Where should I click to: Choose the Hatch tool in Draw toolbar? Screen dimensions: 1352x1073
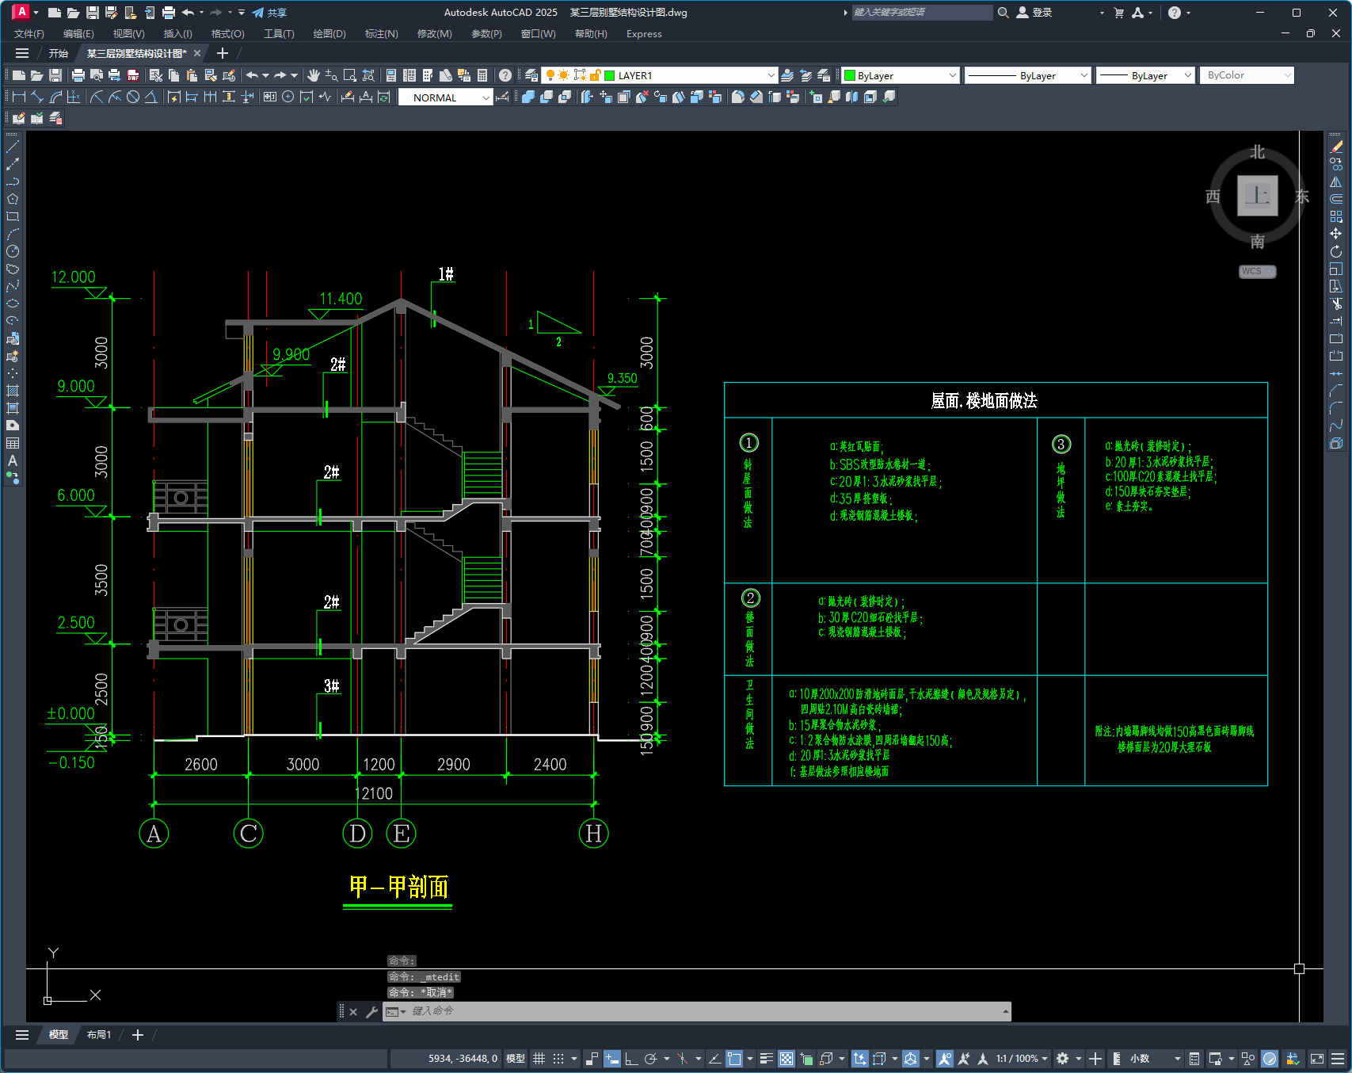13,391
